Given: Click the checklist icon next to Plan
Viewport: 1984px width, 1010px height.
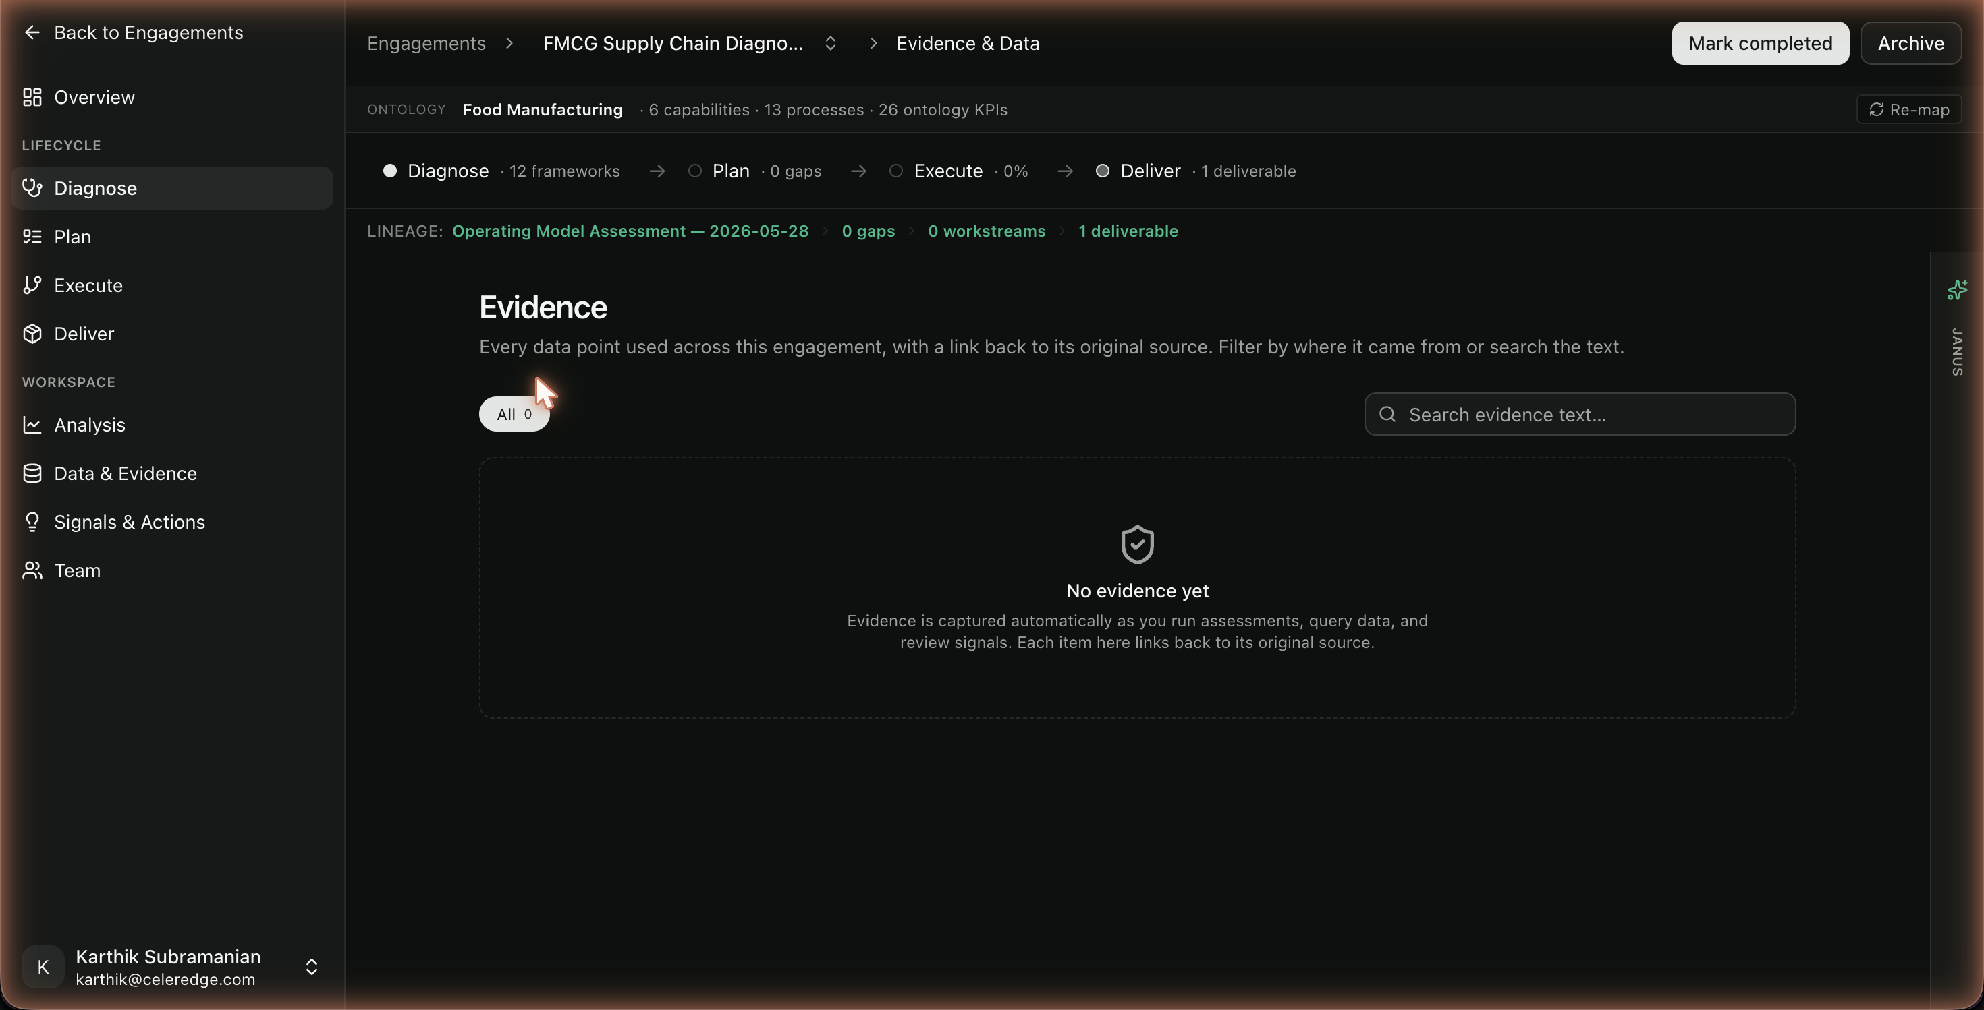Looking at the screenshot, I should pyautogui.click(x=32, y=237).
